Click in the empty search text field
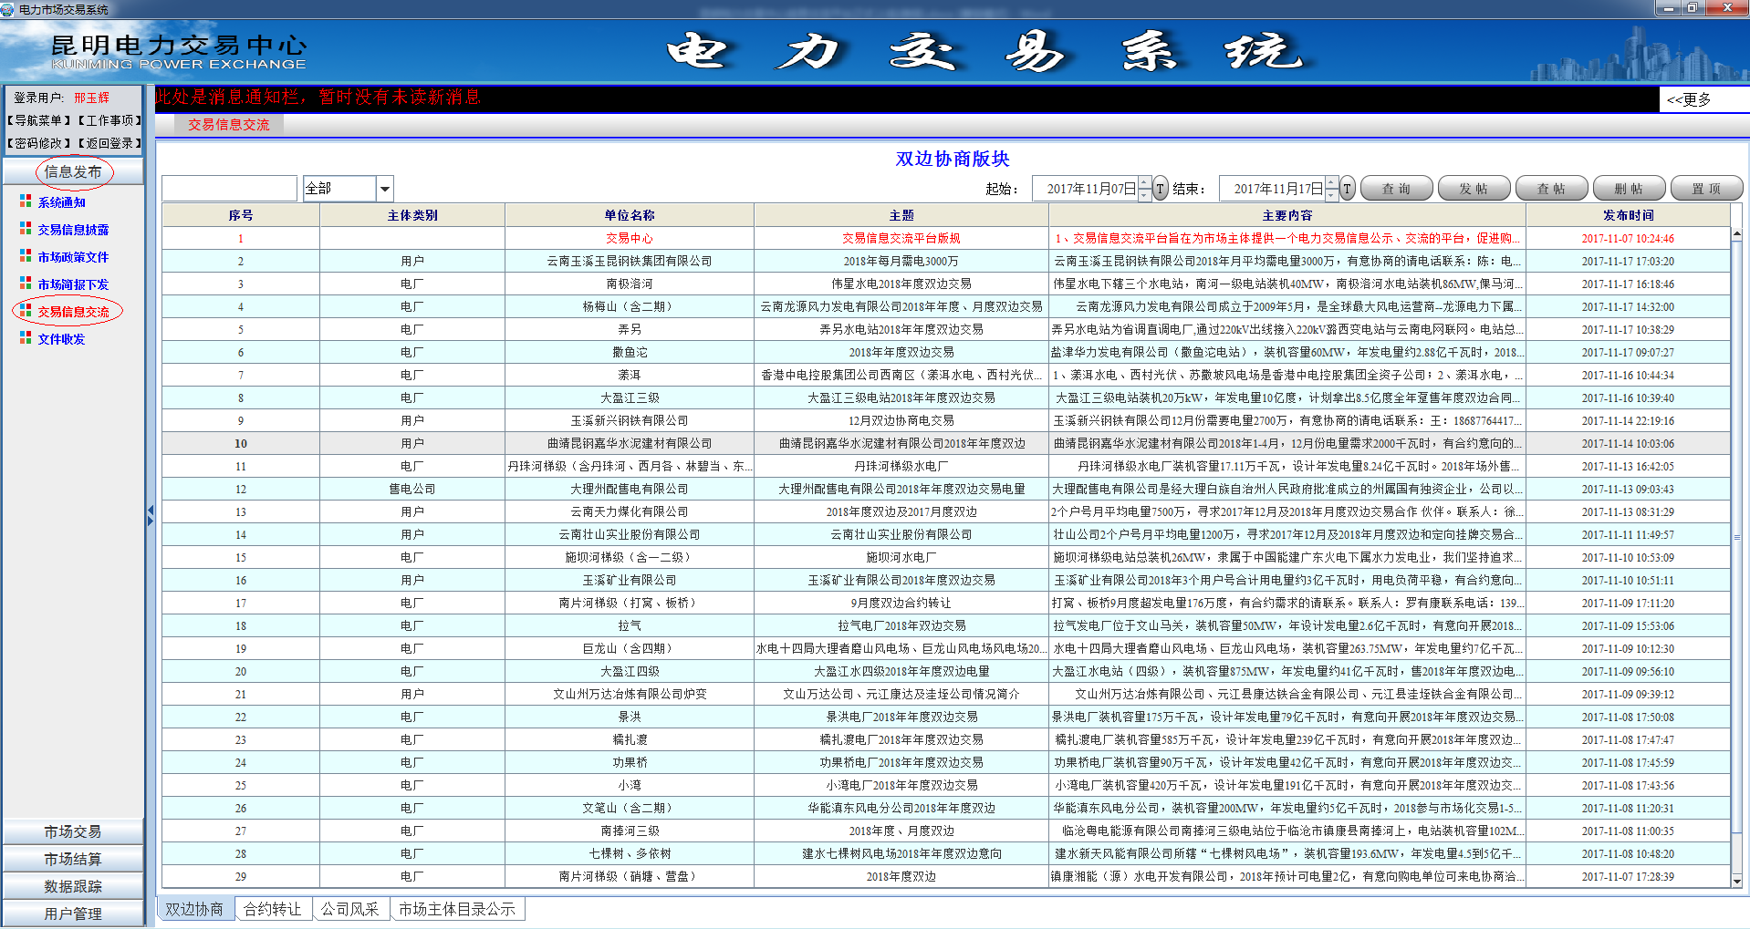This screenshot has height=929, width=1750. pos(229,189)
